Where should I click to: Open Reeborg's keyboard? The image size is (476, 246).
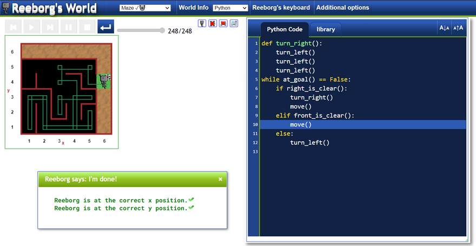(x=281, y=8)
